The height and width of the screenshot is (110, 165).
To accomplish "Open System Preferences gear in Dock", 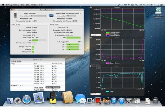I will [129, 101].
